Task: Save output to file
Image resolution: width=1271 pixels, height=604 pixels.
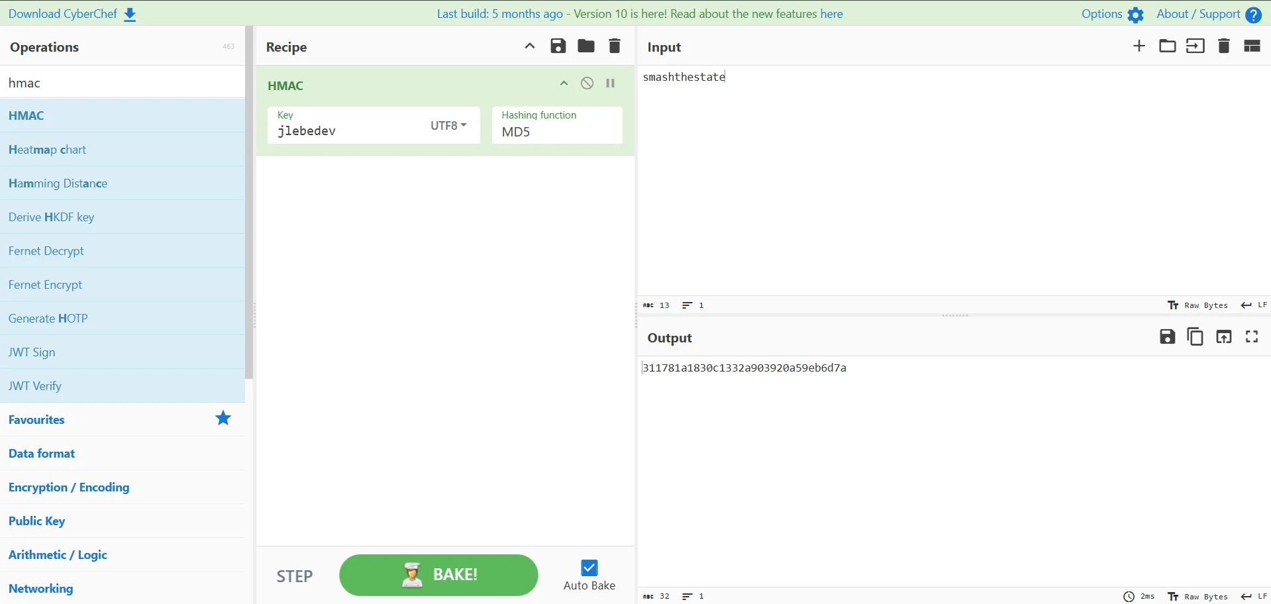Action: point(1167,337)
